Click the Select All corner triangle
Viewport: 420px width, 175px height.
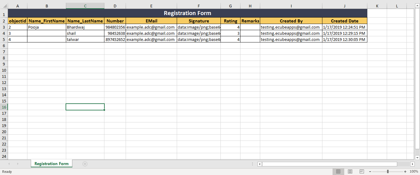click(x=4, y=6)
